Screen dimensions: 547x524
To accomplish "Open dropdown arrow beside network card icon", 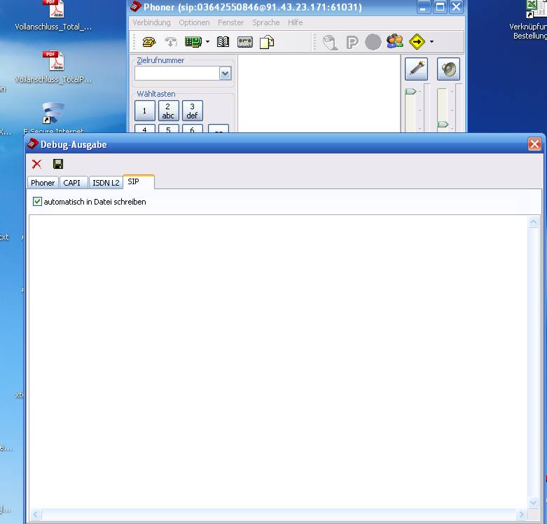I will [207, 42].
